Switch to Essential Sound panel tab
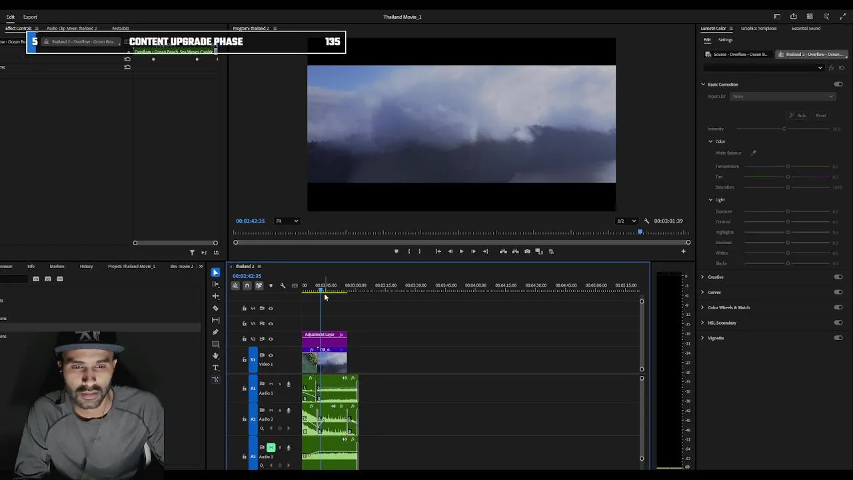 point(806,29)
